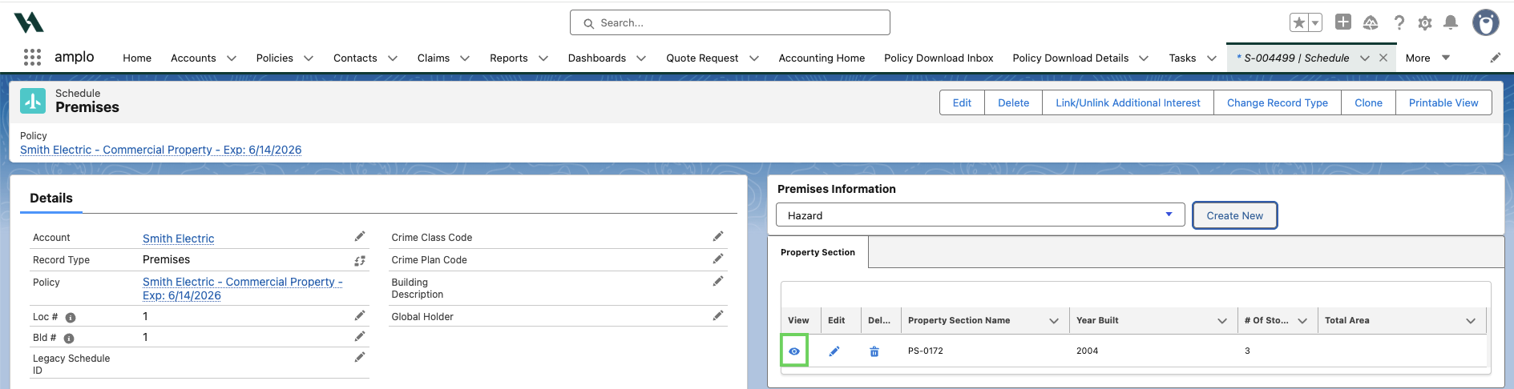Show info tooltip for Bld #
Viewport: 1514px width, 389px height.
tap(69, 339)
